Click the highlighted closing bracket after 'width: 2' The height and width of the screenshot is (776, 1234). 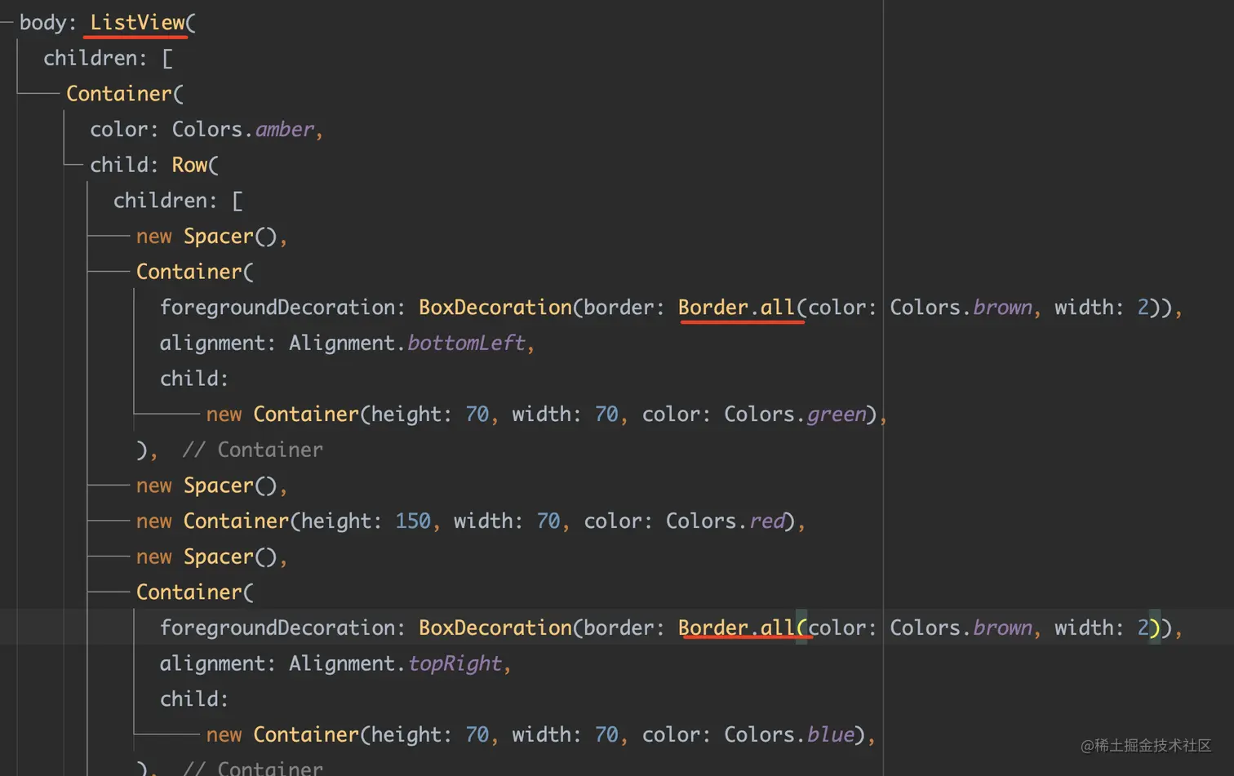tap(1155, 627)
